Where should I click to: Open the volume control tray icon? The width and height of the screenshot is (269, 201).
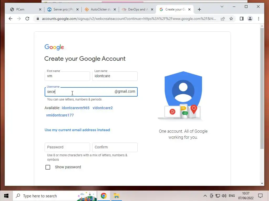pyautogui.click(x=224, y=196)
